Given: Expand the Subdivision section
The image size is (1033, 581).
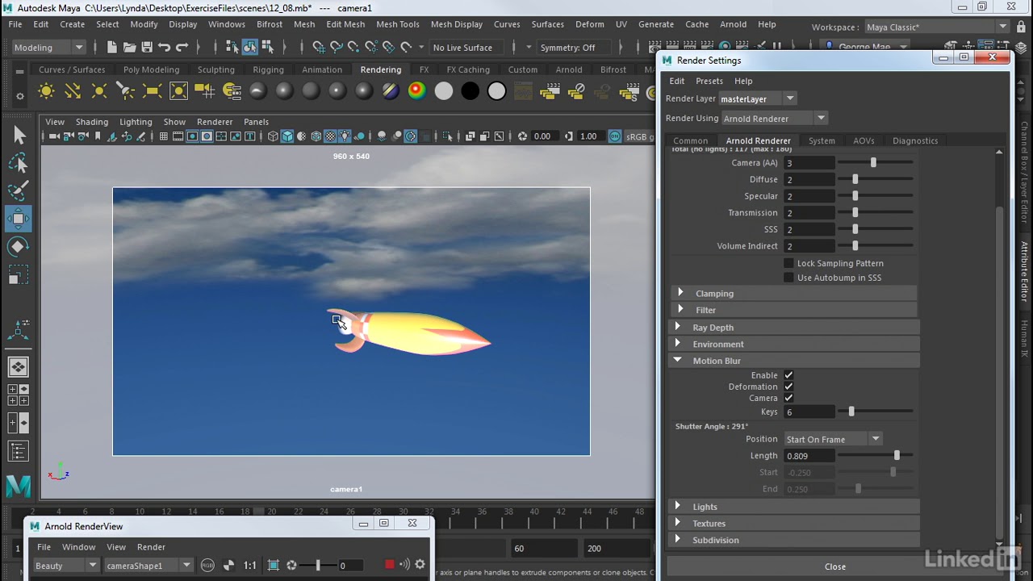Looking at the screenshot, I should pos(793,540).
